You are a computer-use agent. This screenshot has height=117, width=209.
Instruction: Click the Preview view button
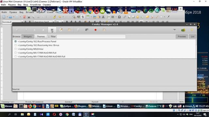pos(182,36)
